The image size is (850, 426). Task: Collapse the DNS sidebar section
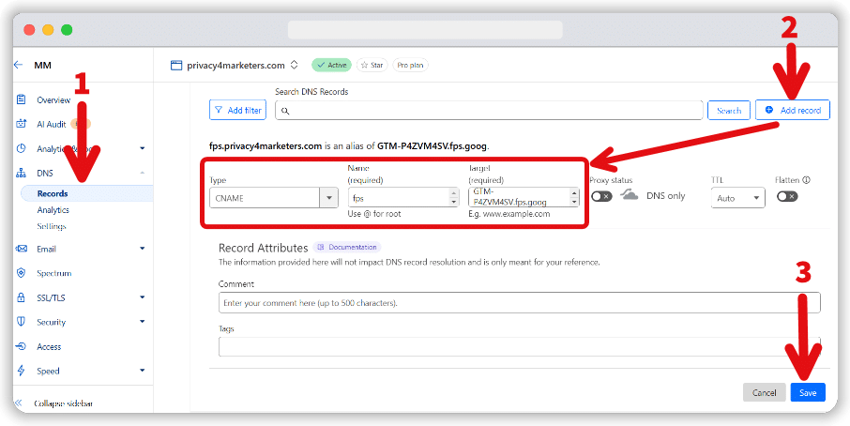[143, 173]
